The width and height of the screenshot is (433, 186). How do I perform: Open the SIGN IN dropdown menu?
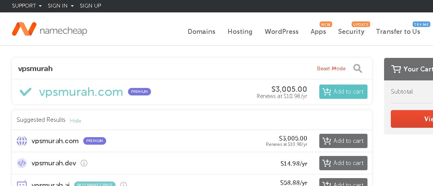(61, 6)
